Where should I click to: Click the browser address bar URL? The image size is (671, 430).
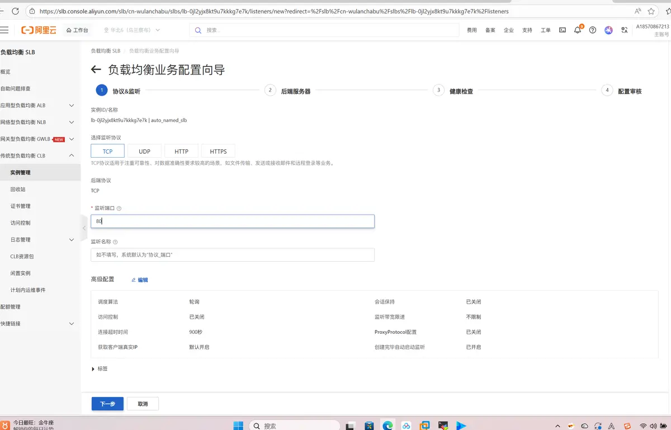click(274, 11)
